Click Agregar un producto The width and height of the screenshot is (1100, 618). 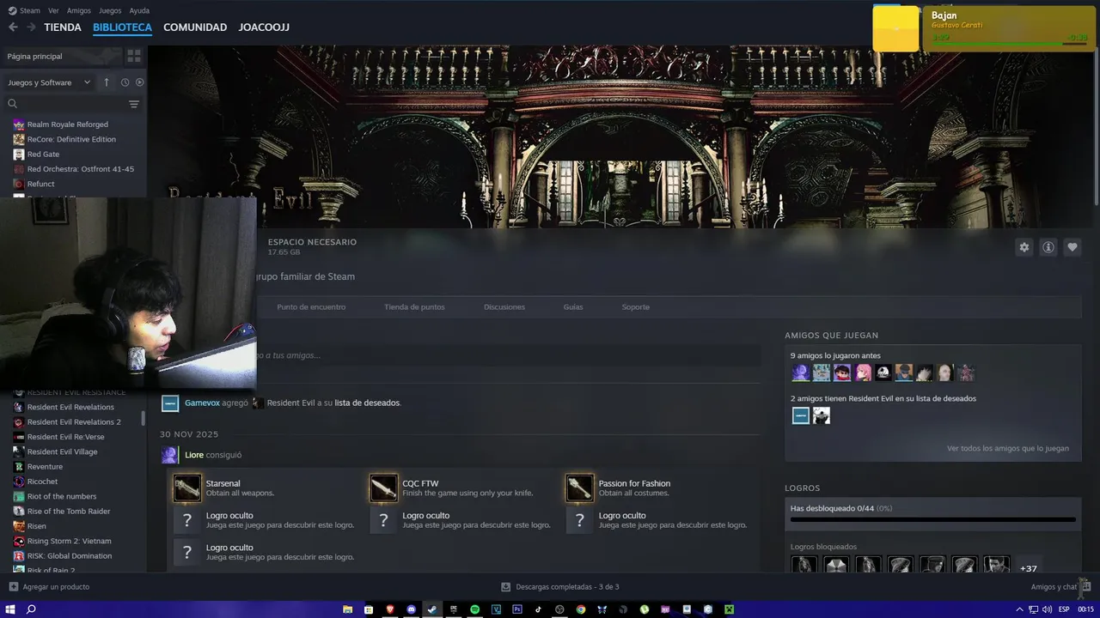click(x=49, y=587)
